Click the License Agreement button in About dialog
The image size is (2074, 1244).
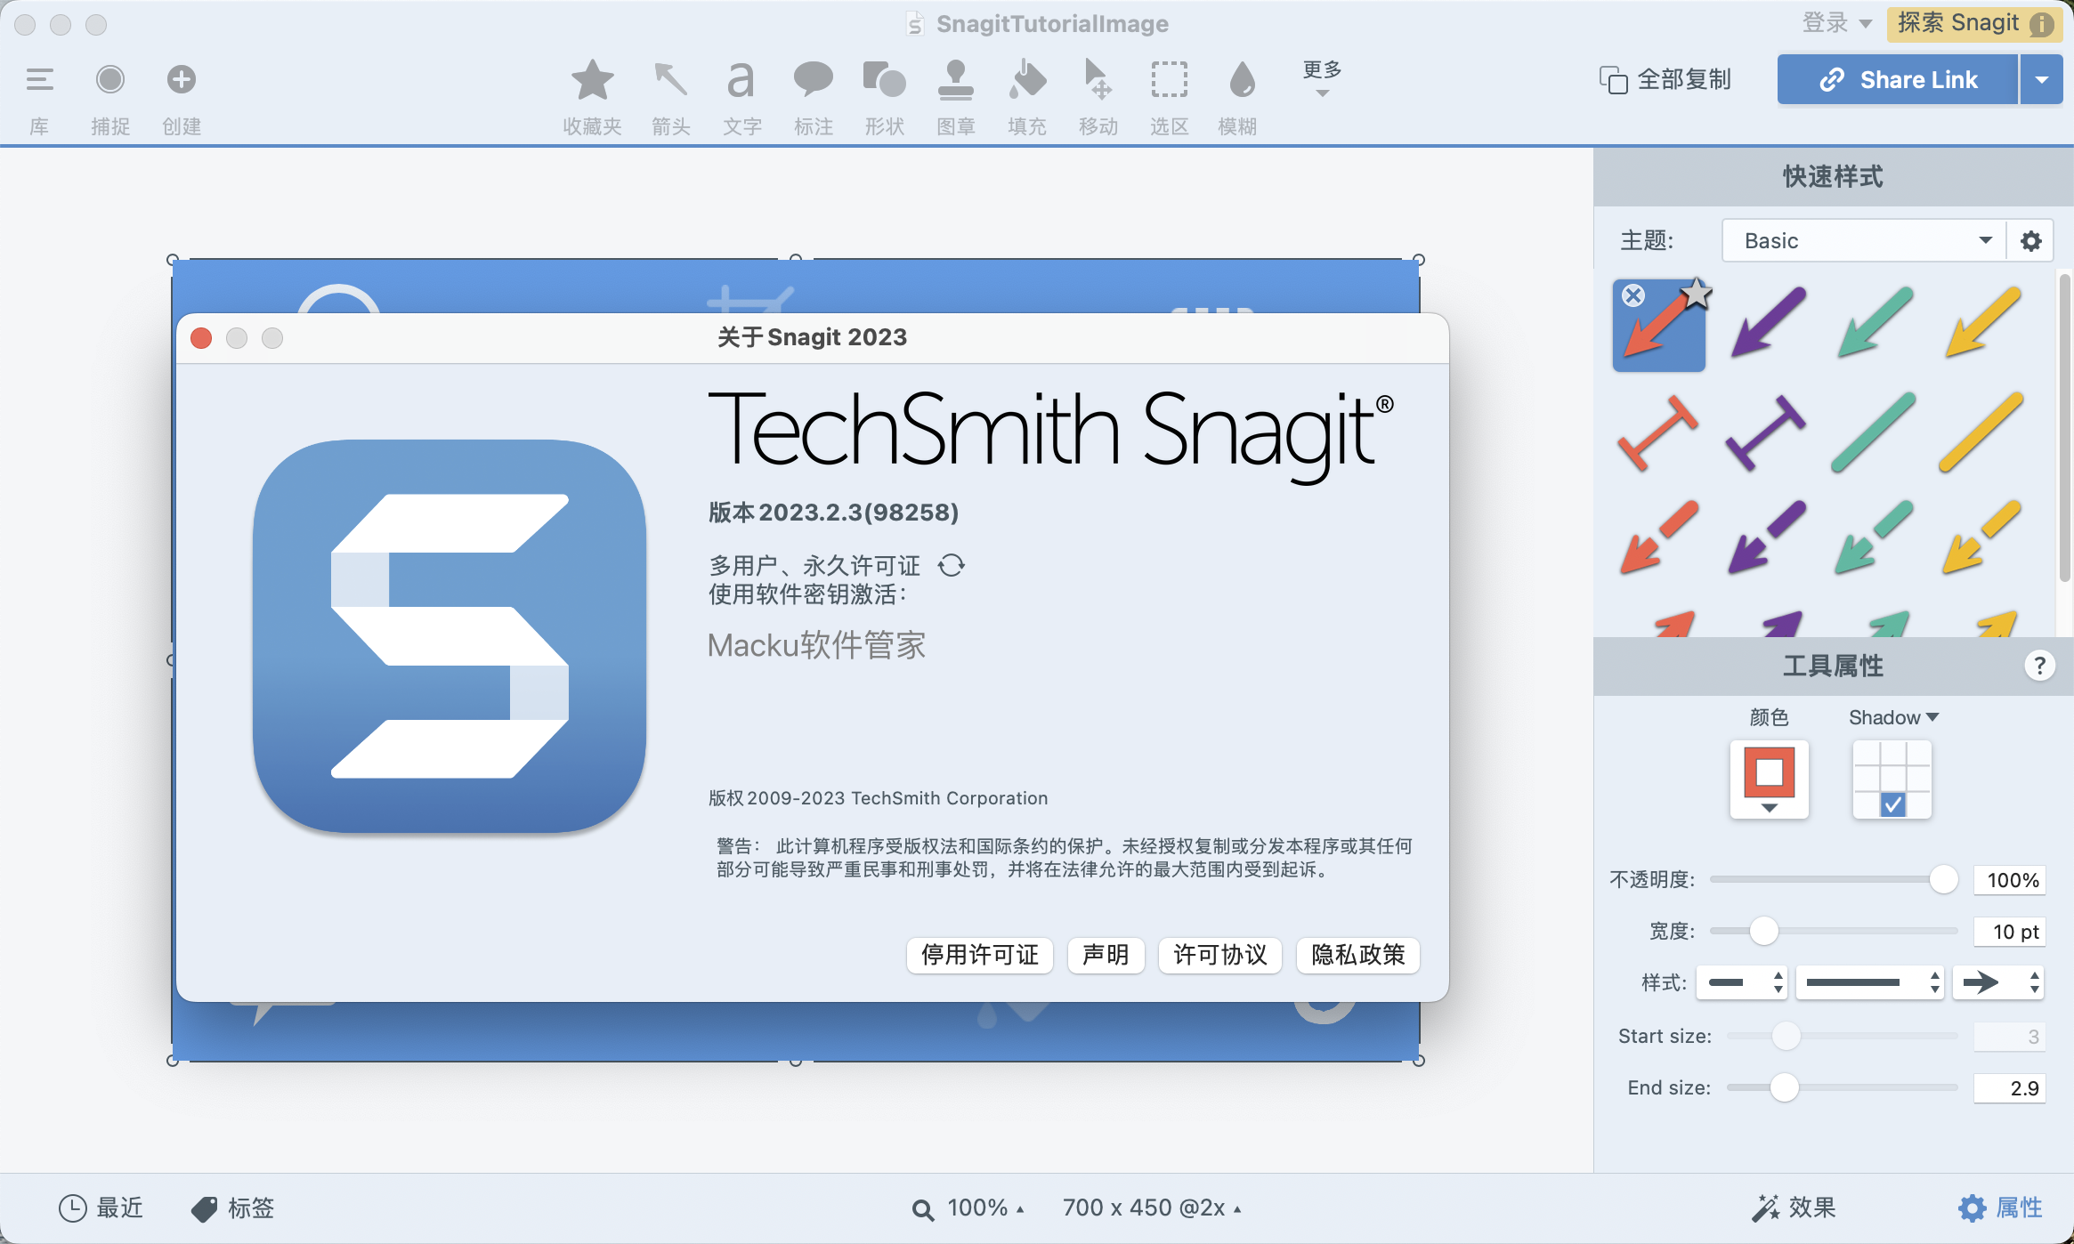point(1219,956)
